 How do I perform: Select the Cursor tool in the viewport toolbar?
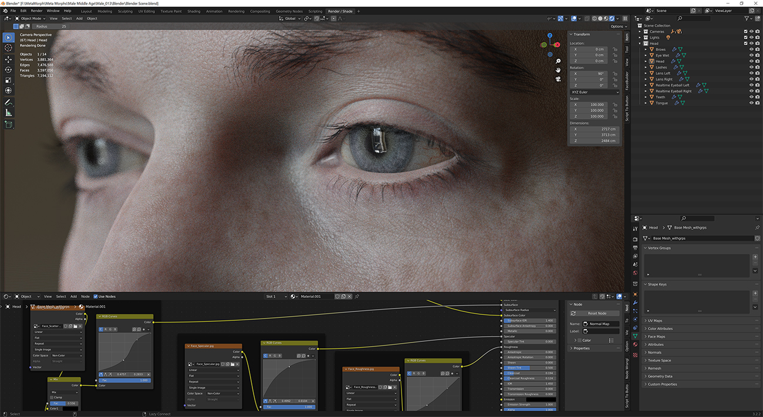[x=8, y=48]
